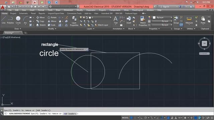Click Match Properties tool
214x120 pixels.
(x=143, y=21)
